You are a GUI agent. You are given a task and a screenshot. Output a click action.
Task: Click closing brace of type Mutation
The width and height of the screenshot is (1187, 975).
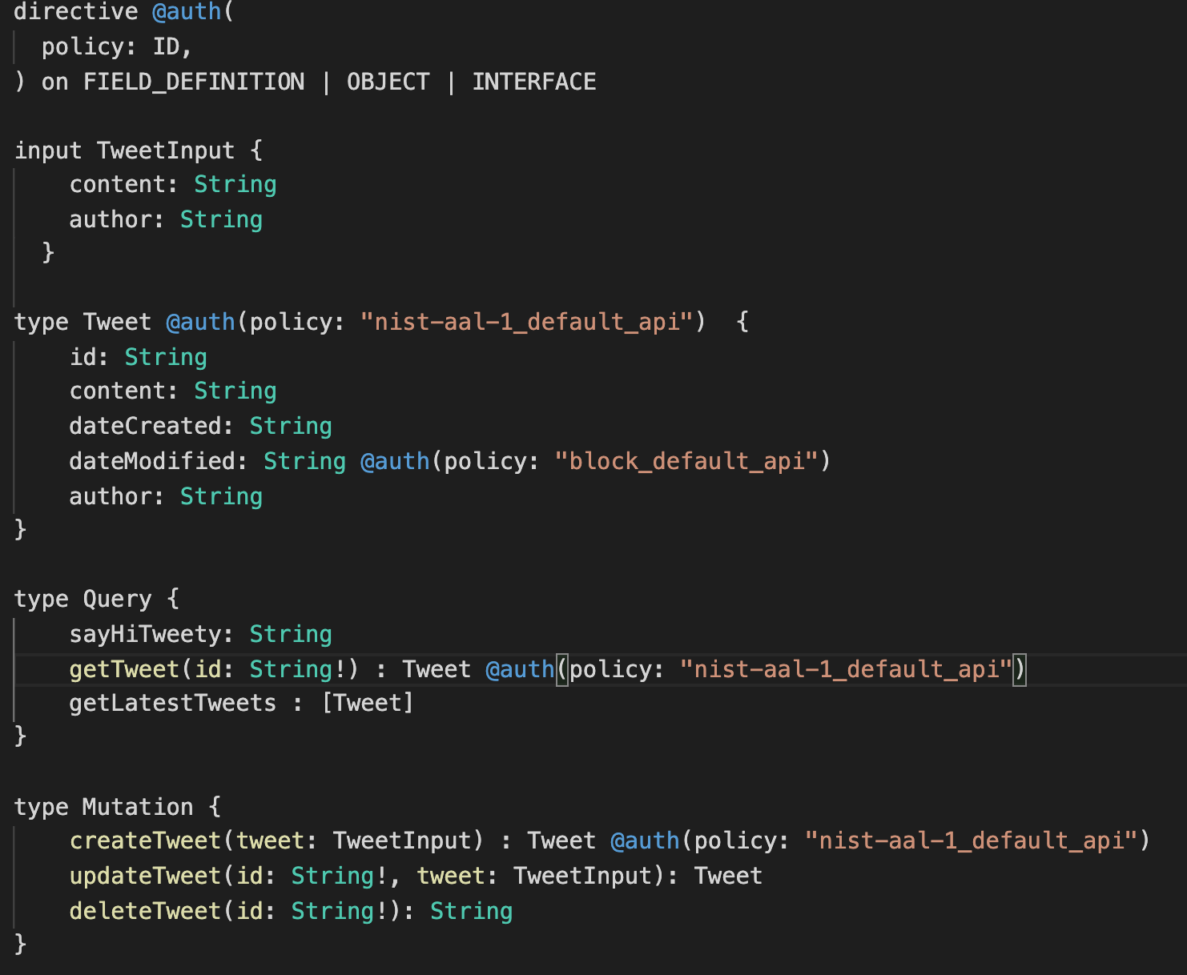tap(21, 945)
